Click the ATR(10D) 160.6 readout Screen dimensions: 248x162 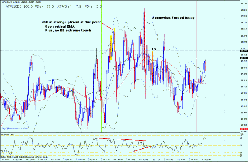pyautogui.click(x=19, y=6)
